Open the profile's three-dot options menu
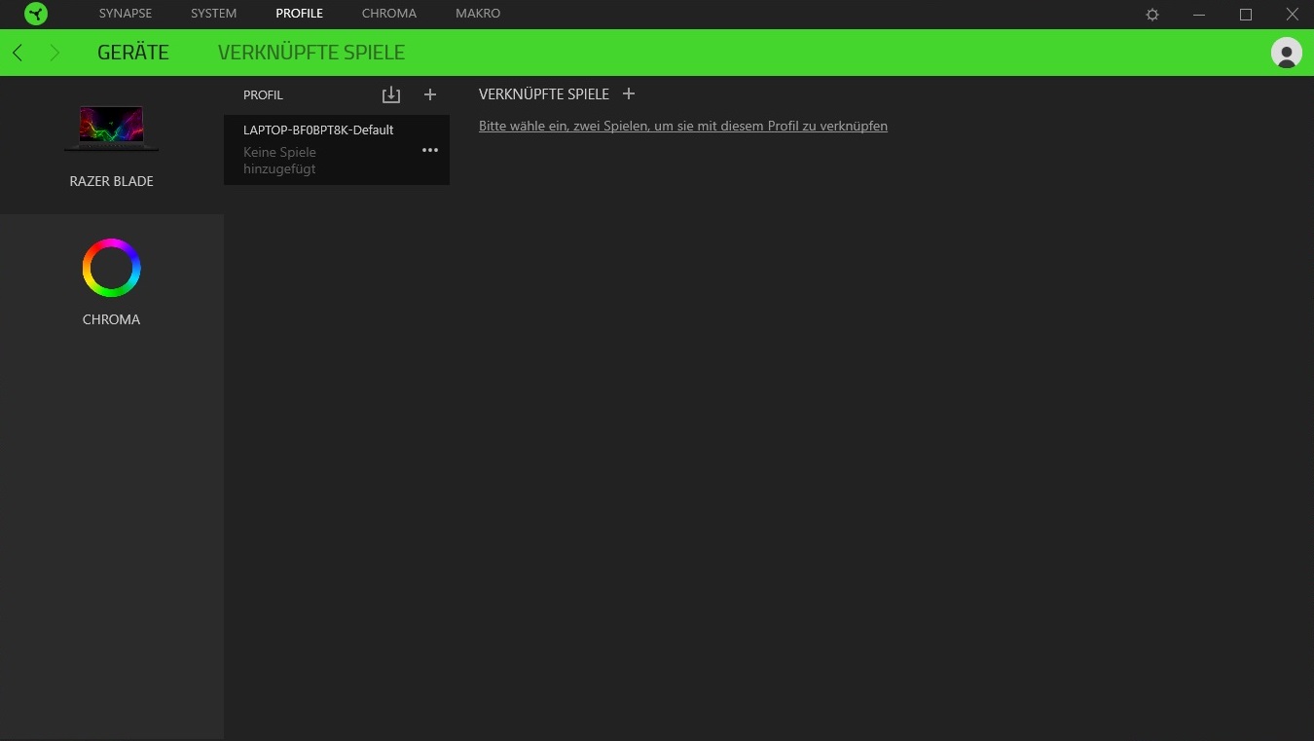 [x=430, y=150]
